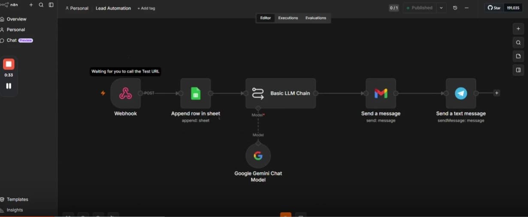Open workflow version history
Image resolution: width=528 pixels, height=217 pixels.
455,8
